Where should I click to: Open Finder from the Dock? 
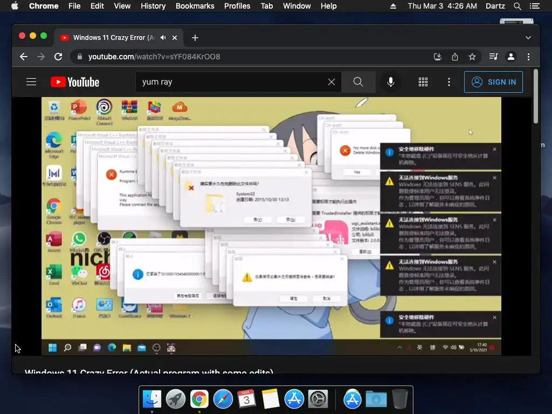pyautogui.click(x=152, y=399)
